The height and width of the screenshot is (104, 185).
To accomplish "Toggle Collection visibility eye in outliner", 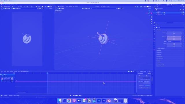I will (182, 10).
